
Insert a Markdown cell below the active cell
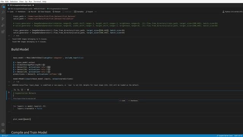point(133,100)
